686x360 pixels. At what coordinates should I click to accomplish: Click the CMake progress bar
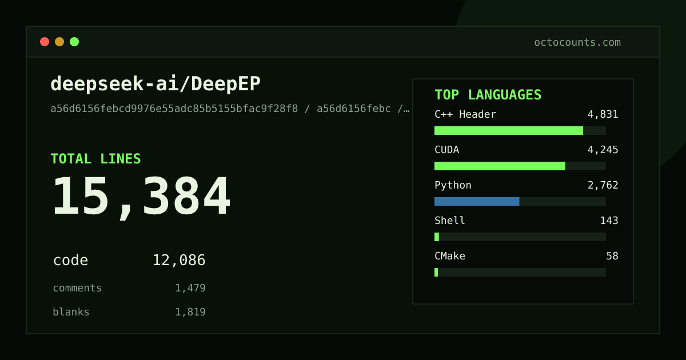point(520,272)
